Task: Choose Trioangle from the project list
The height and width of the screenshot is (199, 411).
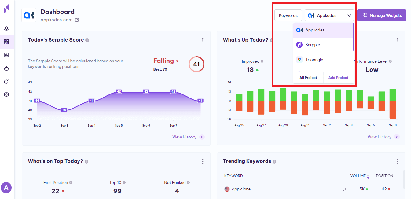Action: tap(323, 60)
